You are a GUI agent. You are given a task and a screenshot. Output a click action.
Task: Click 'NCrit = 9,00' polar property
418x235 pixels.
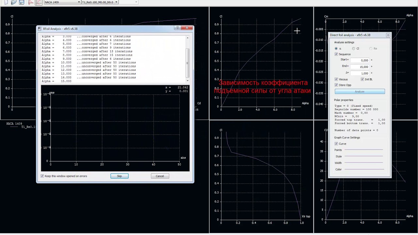pos(346,116)
